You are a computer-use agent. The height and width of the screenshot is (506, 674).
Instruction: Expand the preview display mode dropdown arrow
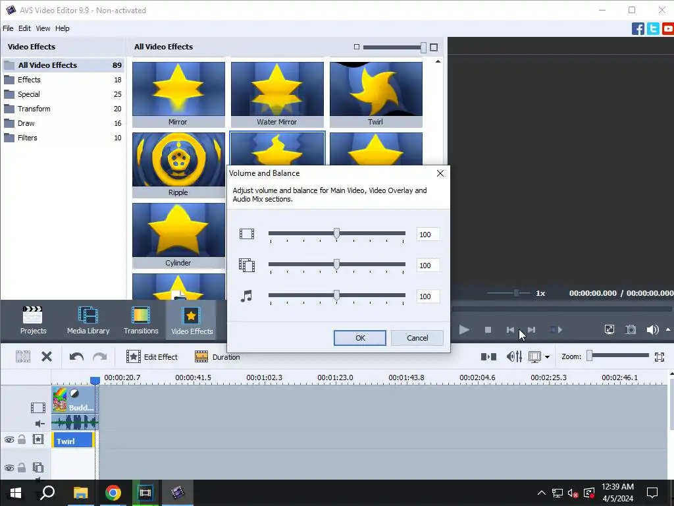click(547, 357)
